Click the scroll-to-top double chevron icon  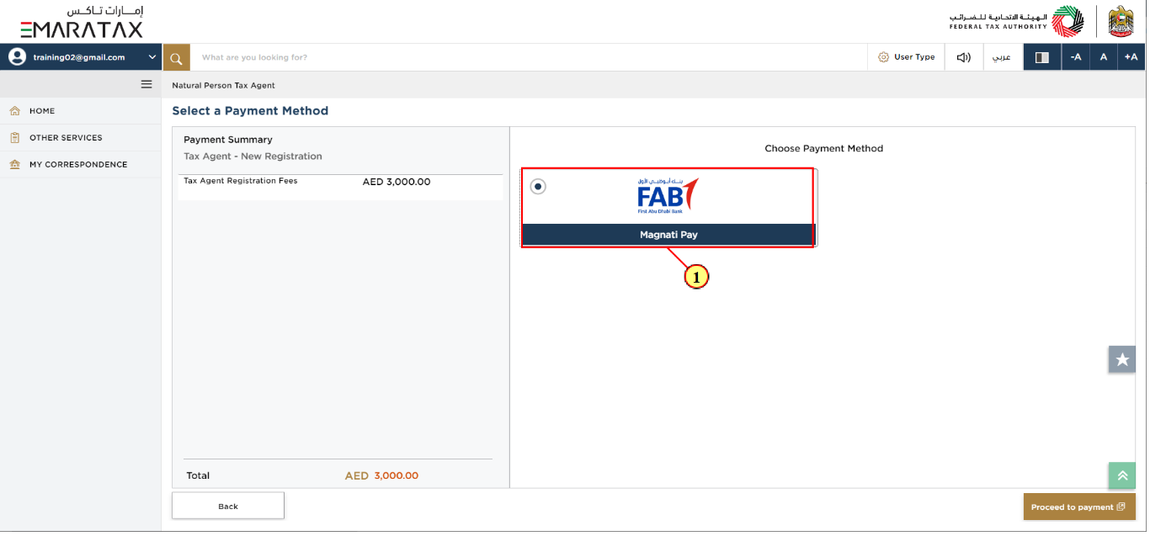click(x=1122, y=475)
